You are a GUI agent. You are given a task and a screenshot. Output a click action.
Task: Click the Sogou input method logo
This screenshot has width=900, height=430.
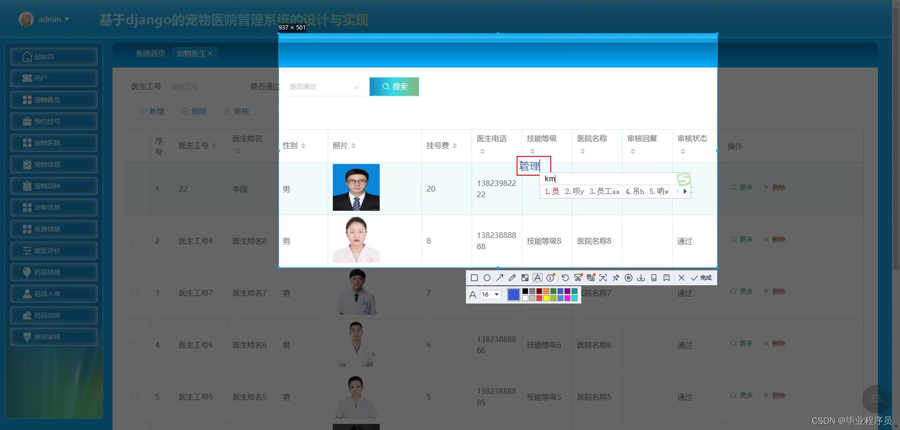(683, 179)
